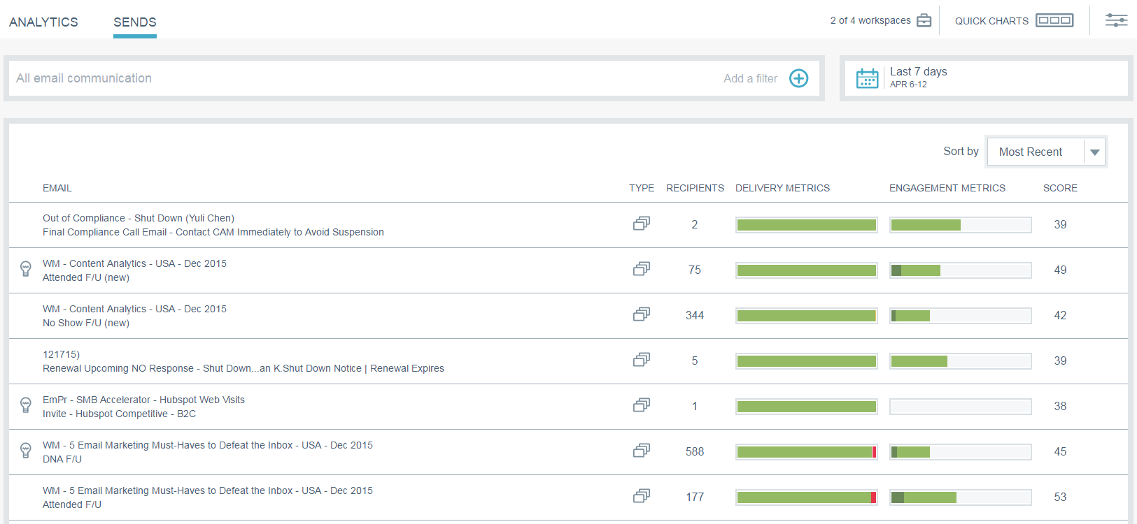Open the calendar date range icon

click(867, 78)
